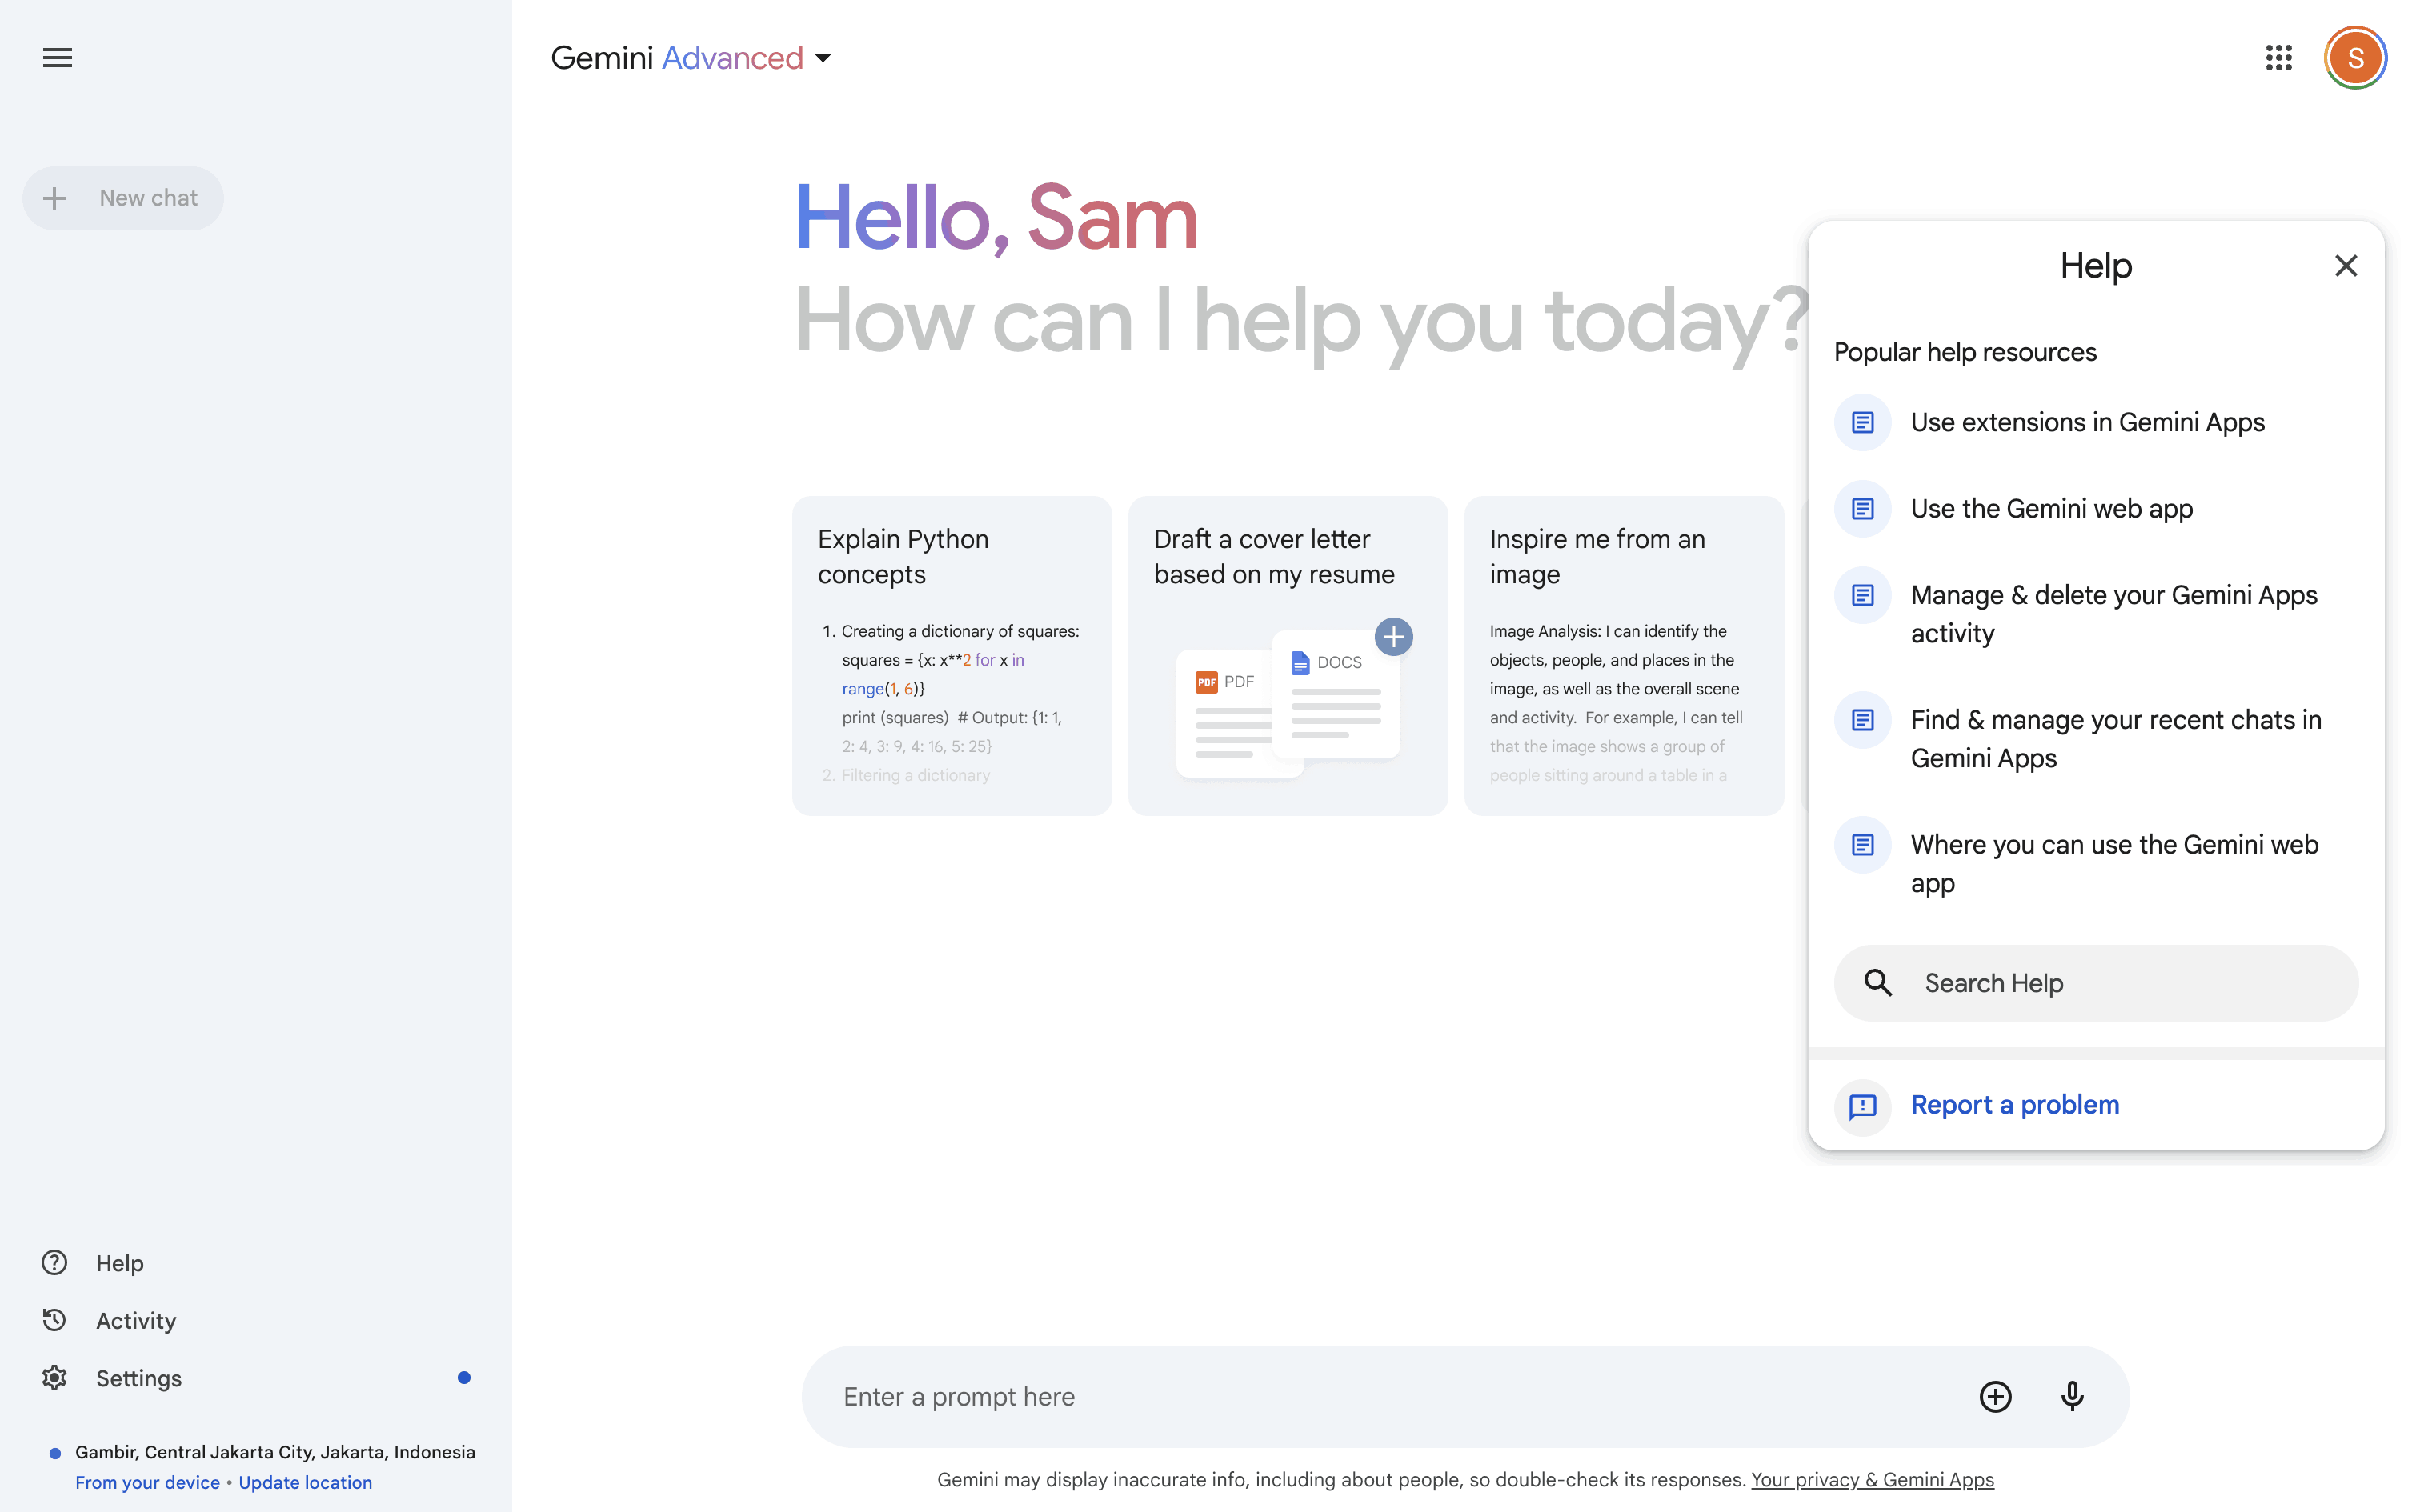Image resolution: width=2420 pixels, height=1512 pixels.
Task: Open the hamburger main menu
Action: tap(57, 57)
